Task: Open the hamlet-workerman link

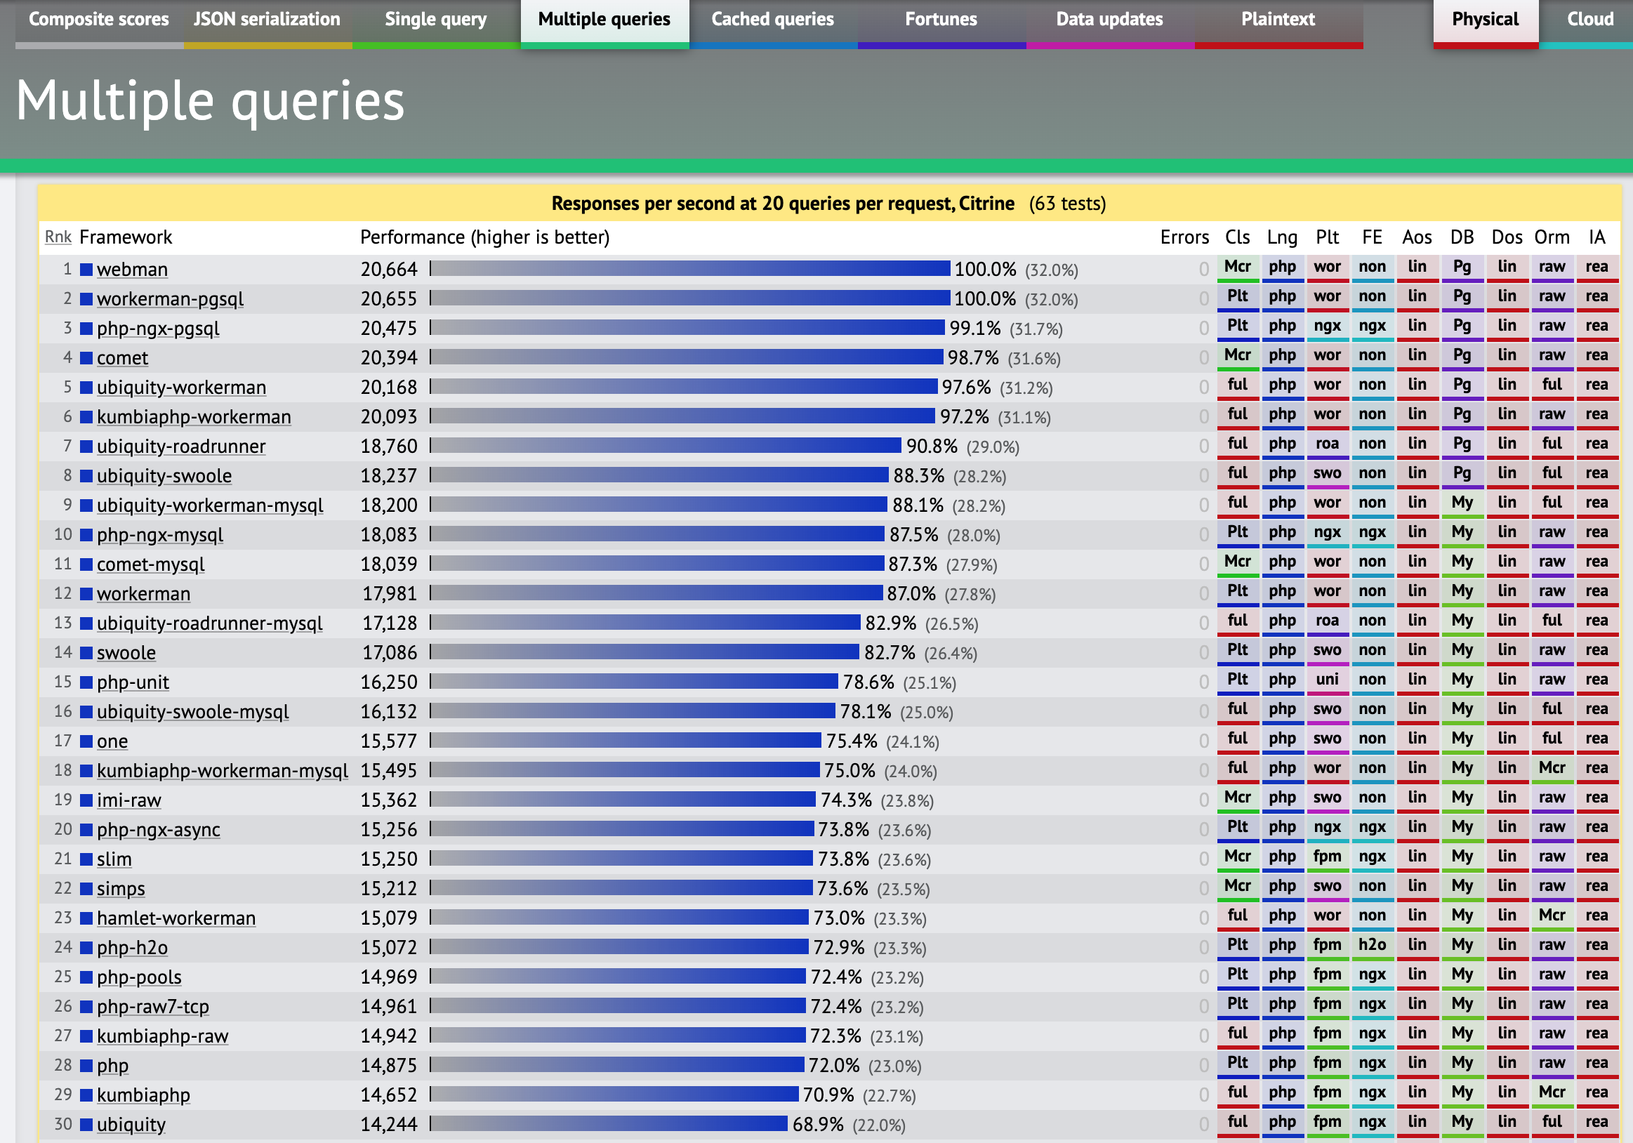Action: coord(176,919)
